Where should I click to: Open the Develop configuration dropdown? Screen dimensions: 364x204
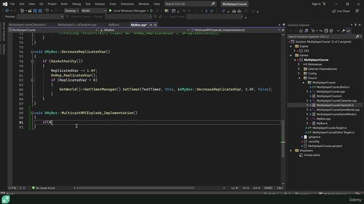pos(71,11)
